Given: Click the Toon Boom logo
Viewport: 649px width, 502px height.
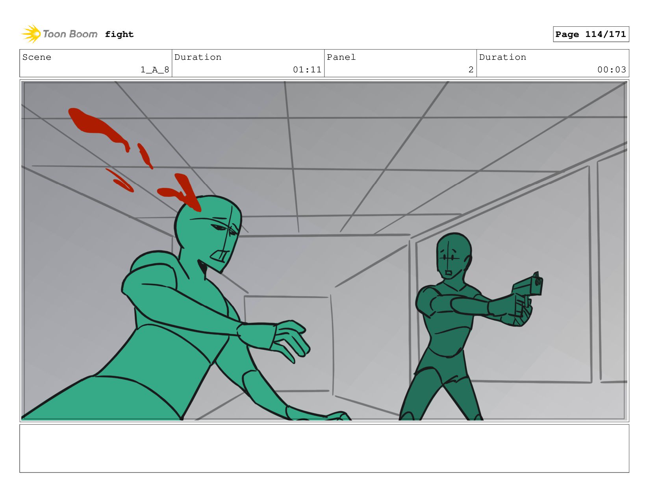Looking at the screenshot, I should tap(59, 34).
